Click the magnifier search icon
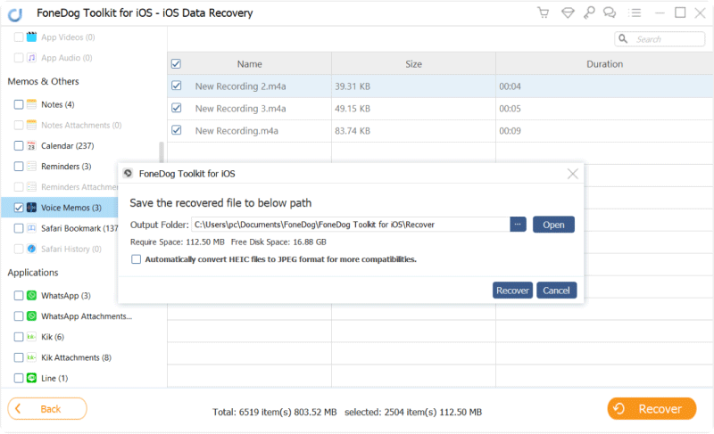Screen dimensions: 714x434 623,39
